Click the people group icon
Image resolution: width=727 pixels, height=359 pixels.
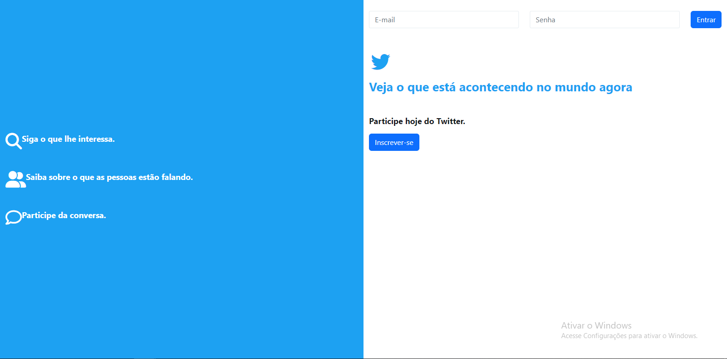(x=15, y=179)
